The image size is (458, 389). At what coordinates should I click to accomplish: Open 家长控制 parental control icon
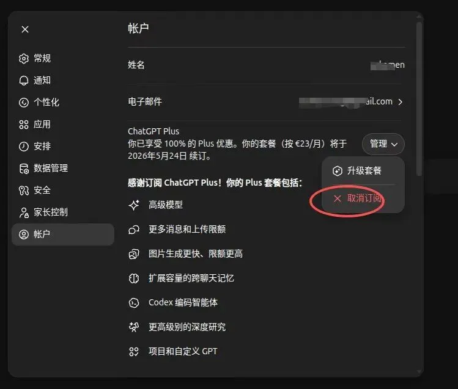24,213
